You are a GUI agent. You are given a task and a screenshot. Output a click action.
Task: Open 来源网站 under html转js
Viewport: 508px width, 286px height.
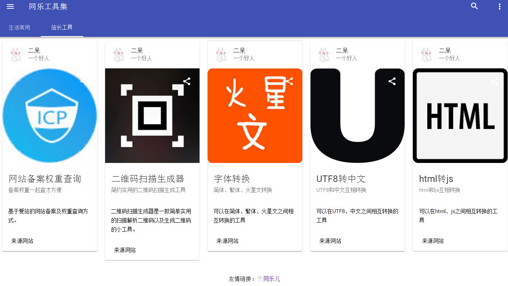point(433,241)
